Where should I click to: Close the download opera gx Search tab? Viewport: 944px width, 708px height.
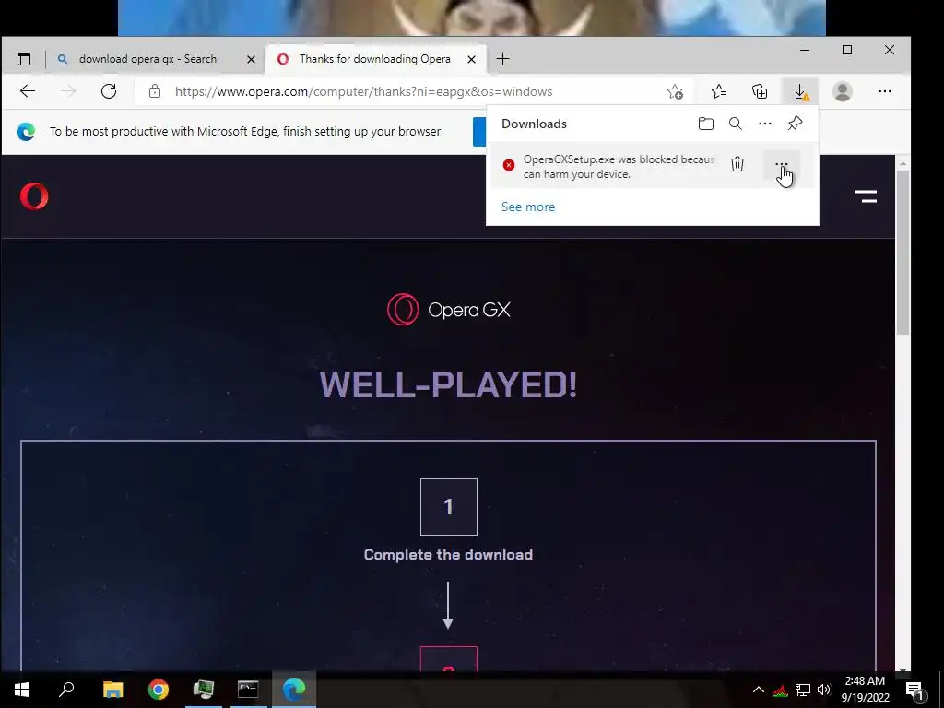pos(251,59)
